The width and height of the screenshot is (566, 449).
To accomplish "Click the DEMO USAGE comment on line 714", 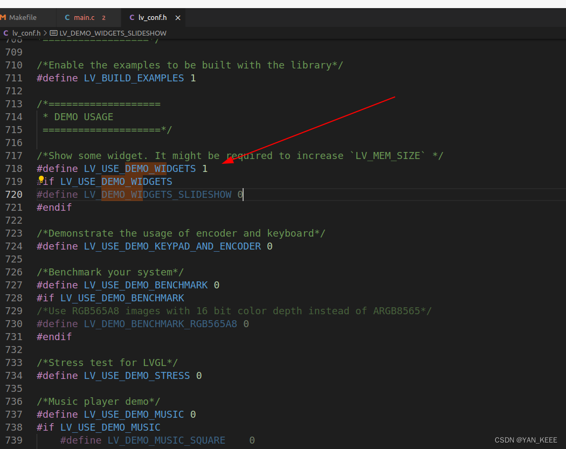I will click(x=78, y=117).
